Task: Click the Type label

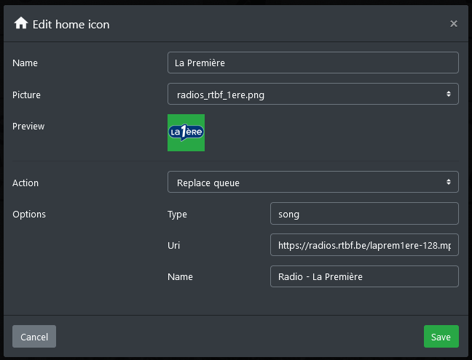Action: pos(177,215)
